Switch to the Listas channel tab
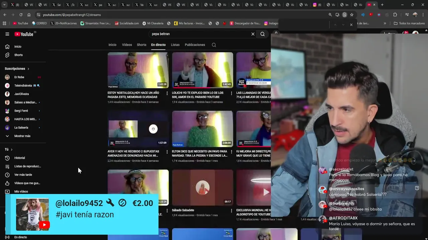 pos(175,45)
